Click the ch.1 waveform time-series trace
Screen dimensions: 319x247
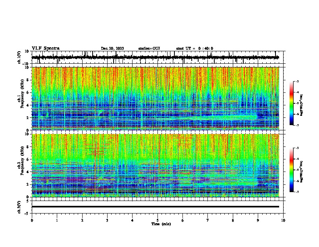155,57
